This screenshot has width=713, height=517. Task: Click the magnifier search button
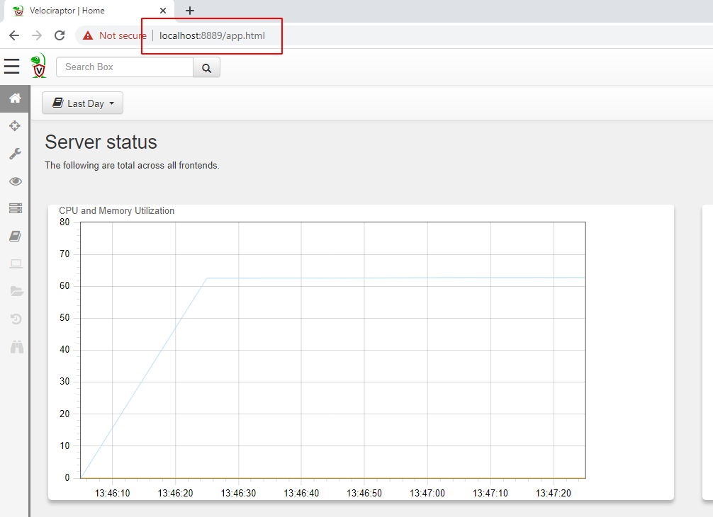[206, 67]
